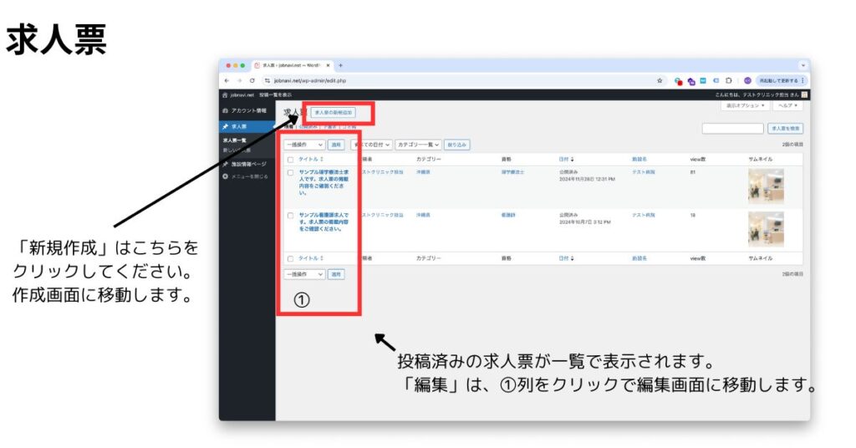Open a new browser tab with plus icon
The height and width of the screenshot is (448, 856).
(341, 65)
